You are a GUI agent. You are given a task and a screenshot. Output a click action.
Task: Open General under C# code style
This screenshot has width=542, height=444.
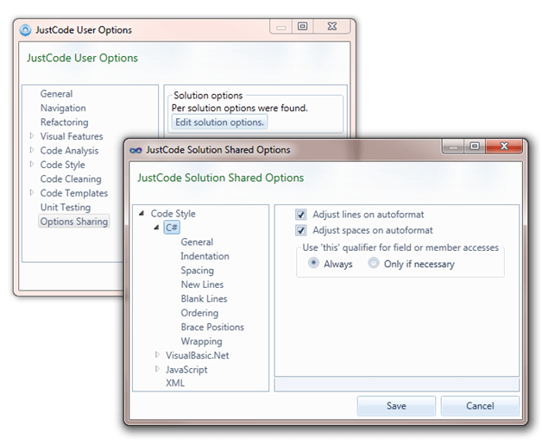[197, 242]
